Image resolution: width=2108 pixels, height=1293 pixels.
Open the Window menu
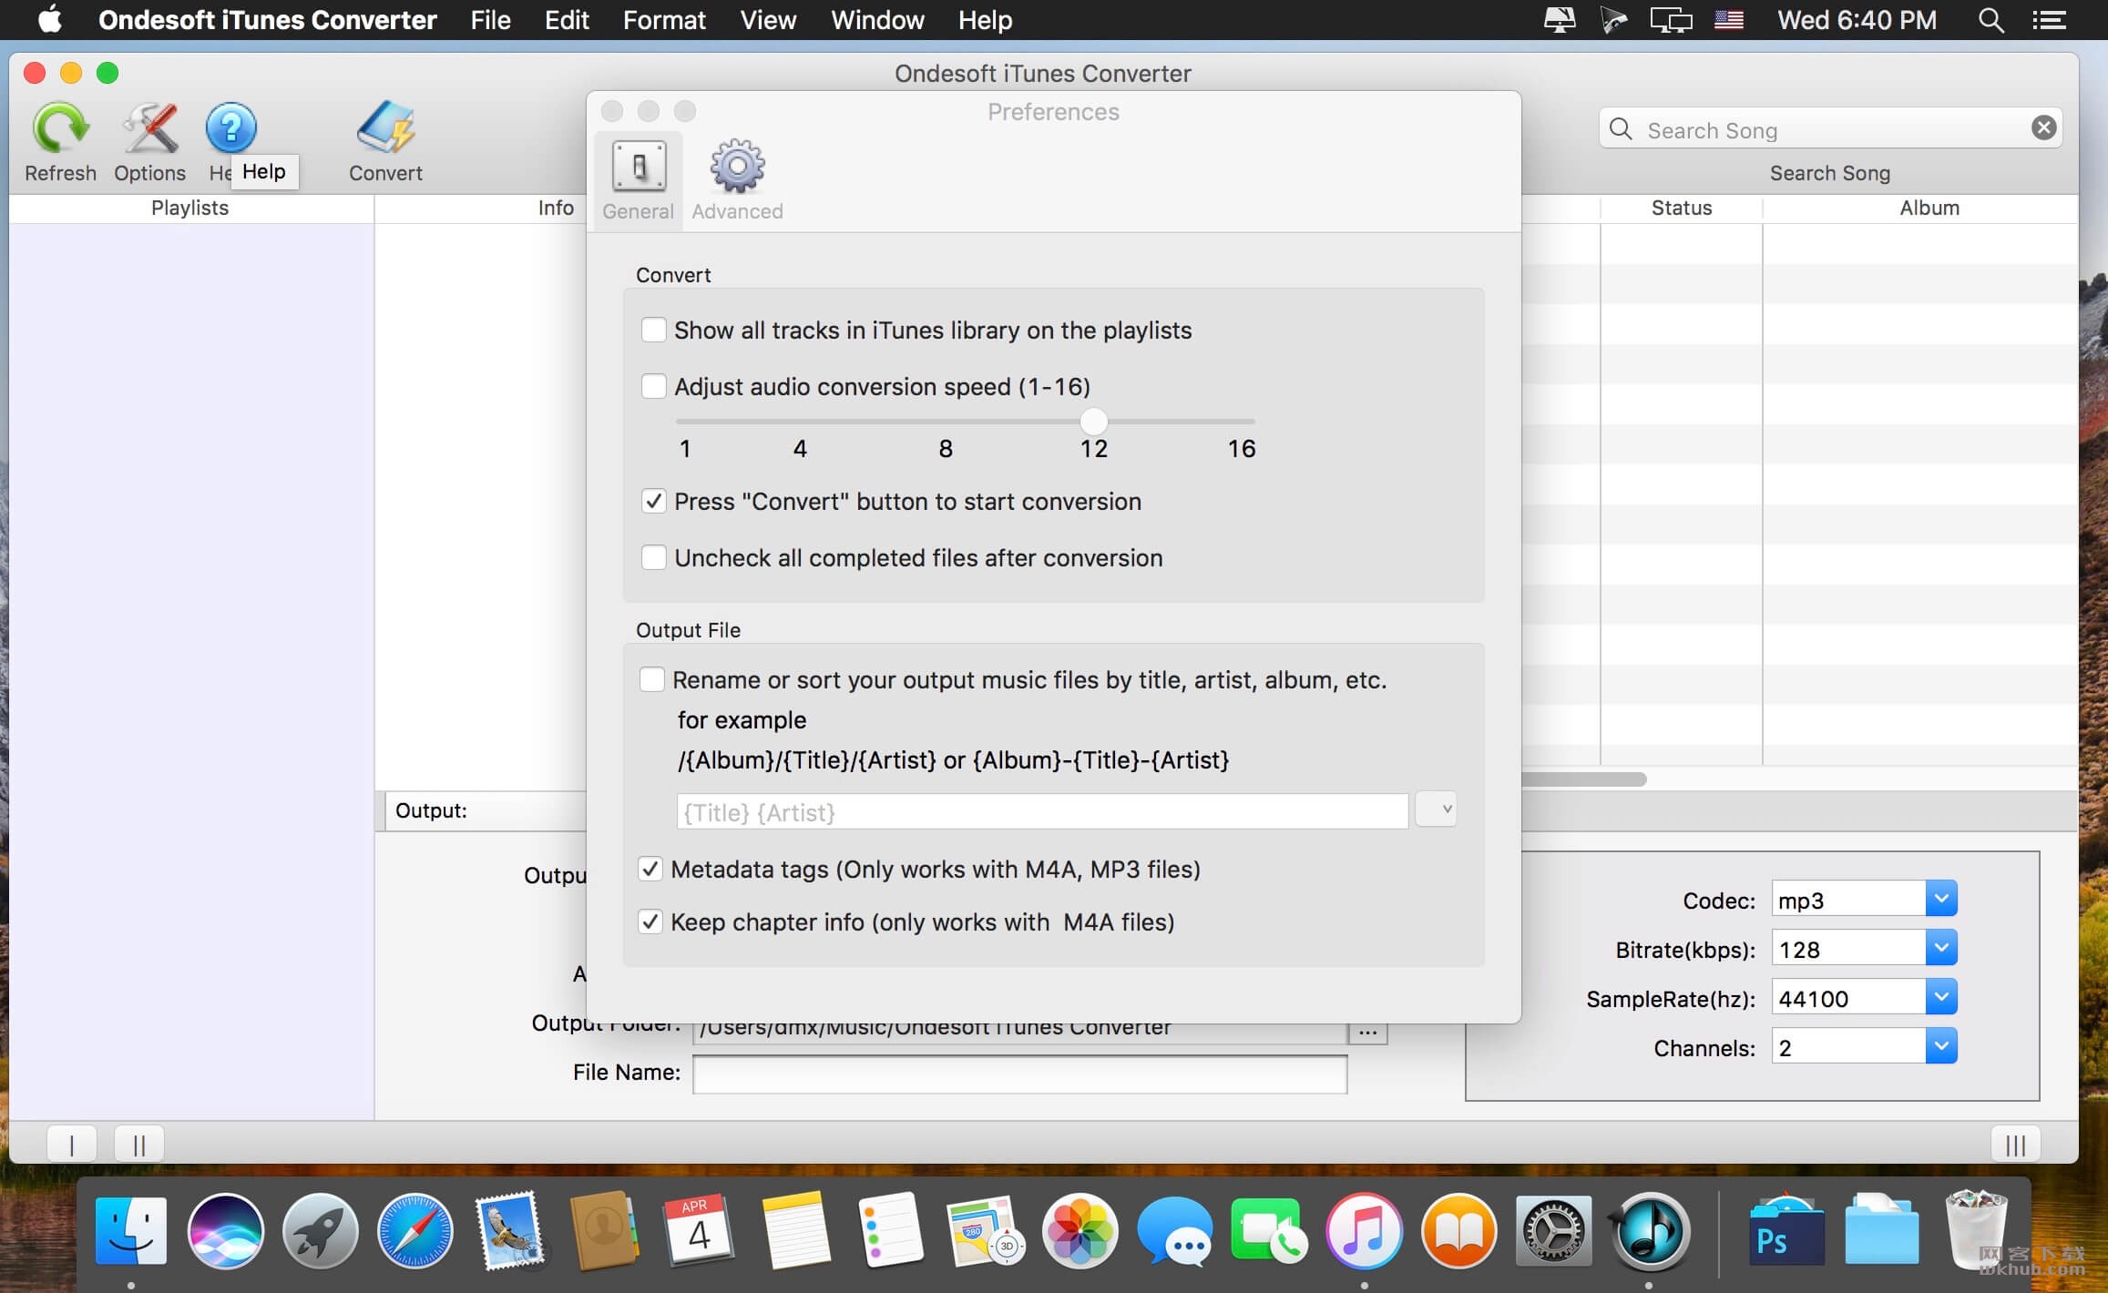click(877, 20)
